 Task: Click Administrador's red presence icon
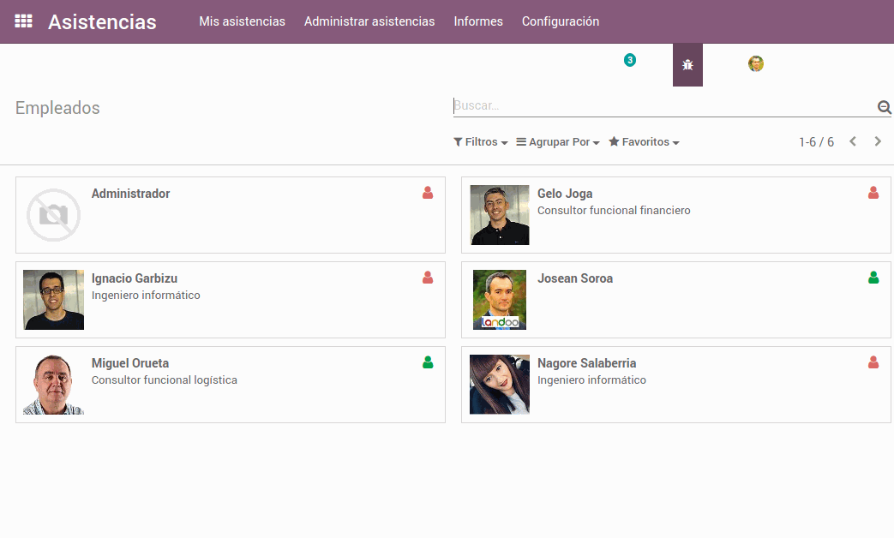(x=428, y=193)
